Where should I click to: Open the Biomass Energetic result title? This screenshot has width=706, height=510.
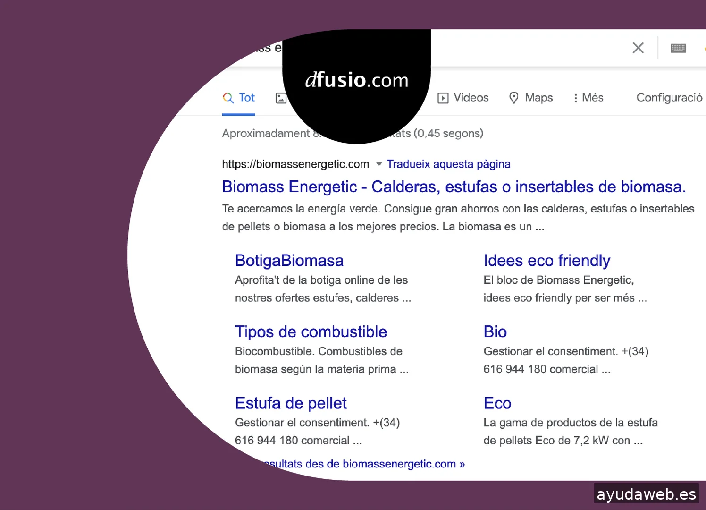[454, 187]
